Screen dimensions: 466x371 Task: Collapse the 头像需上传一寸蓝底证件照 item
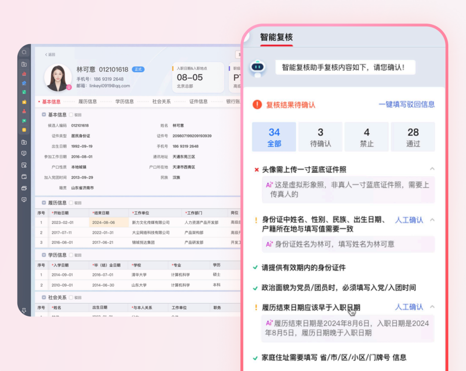point(432,169)
